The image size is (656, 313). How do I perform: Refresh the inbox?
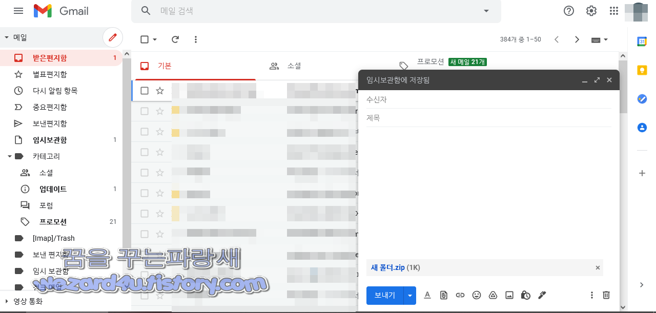pyautogui.click(x=175, y=39)
